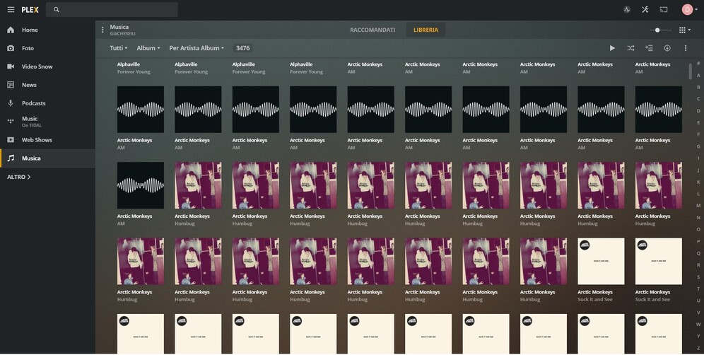Go to Home in the sidebar
The width and height of the screenshot is (704, 355).
pos(47,30)
